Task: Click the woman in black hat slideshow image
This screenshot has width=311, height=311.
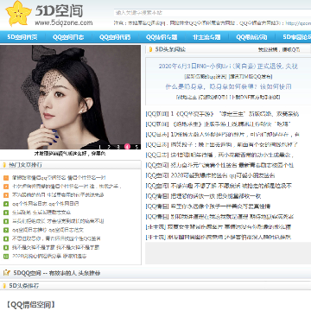Action: coord(70,97)
